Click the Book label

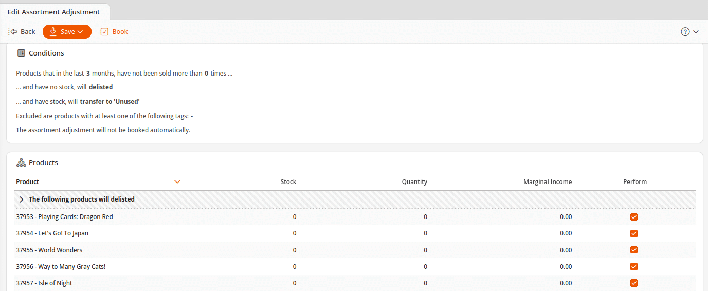(120, 32)
